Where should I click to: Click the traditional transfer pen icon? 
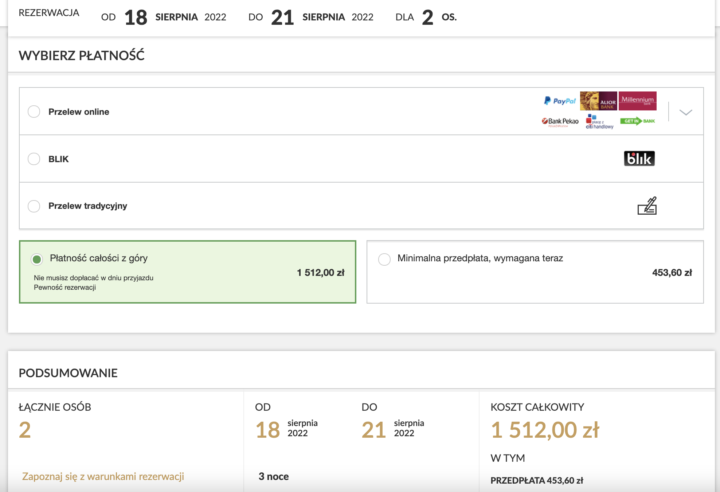point(647,206)
